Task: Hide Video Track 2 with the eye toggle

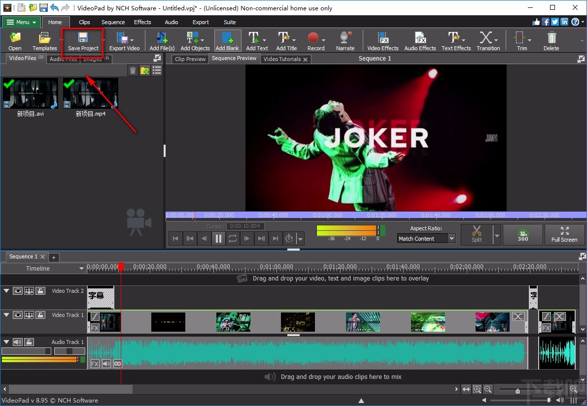Action: pos(17,290)
